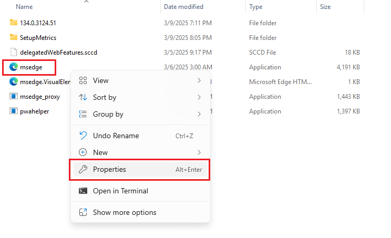Select the 134.0.3124.51 folder name

click(38, 23)
